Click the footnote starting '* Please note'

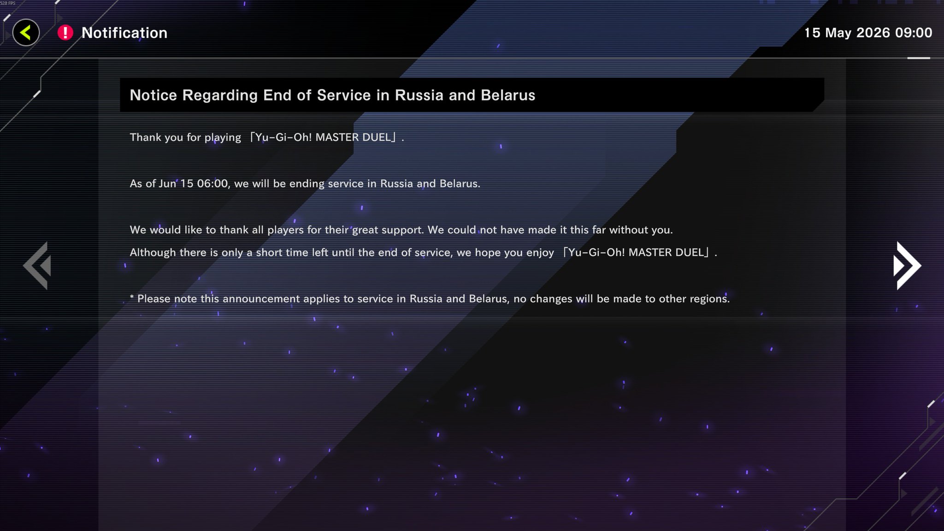(430, 299)
